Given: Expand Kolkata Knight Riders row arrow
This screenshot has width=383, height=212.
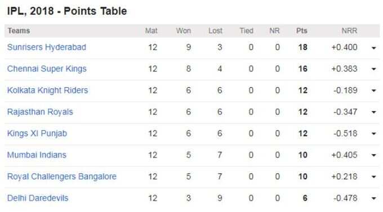Looking at the screenshot, I should click(373, 91).
